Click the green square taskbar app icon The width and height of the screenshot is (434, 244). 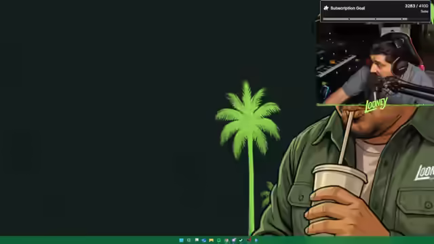coord(218,241)
